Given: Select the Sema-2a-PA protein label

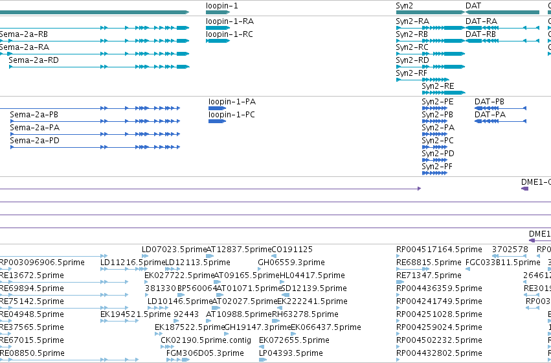Looking at the screenshot, I should [35, 128].
